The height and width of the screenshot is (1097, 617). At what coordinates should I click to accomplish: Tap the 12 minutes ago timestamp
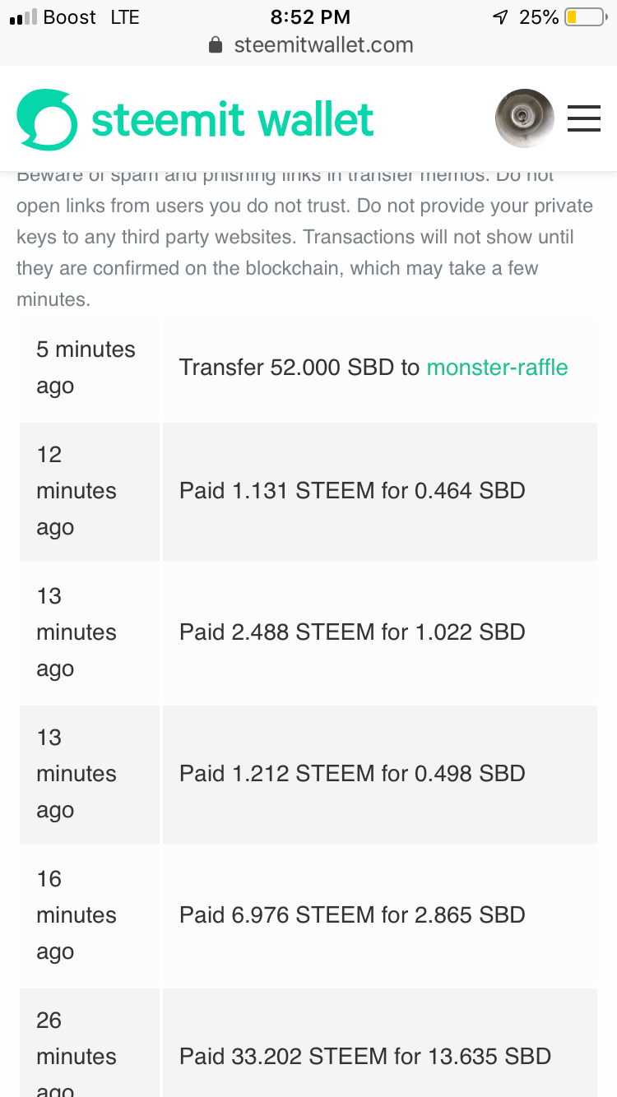[x=77, y=491]
